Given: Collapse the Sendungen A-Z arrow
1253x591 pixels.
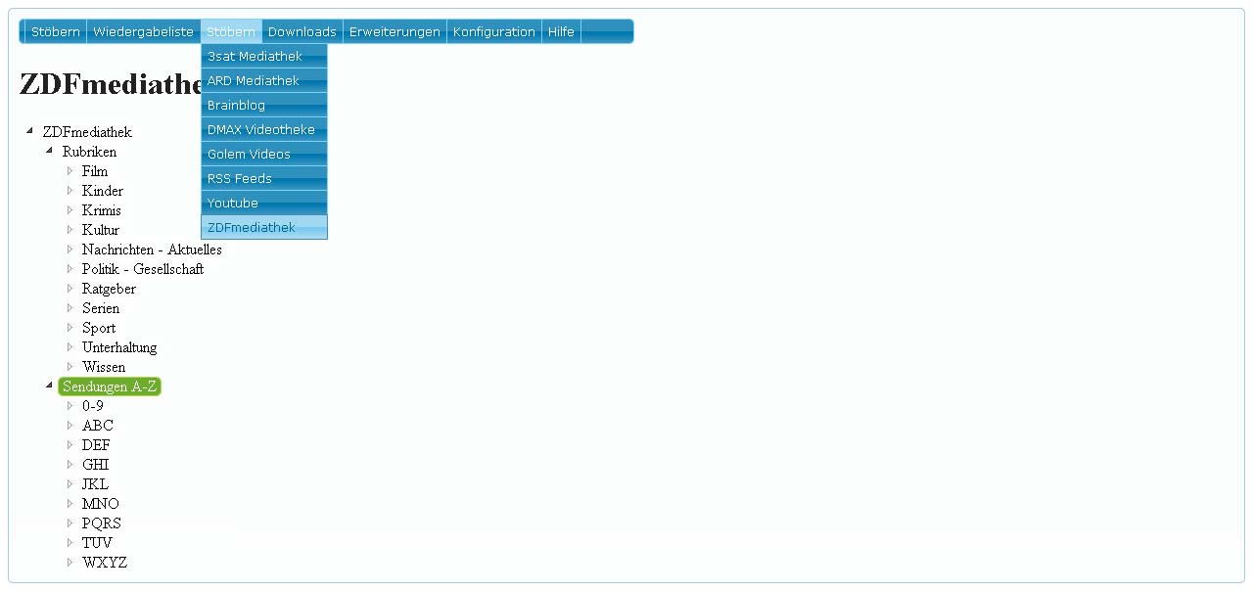Looking at the screenshot, I should click(x=50, y=386).
